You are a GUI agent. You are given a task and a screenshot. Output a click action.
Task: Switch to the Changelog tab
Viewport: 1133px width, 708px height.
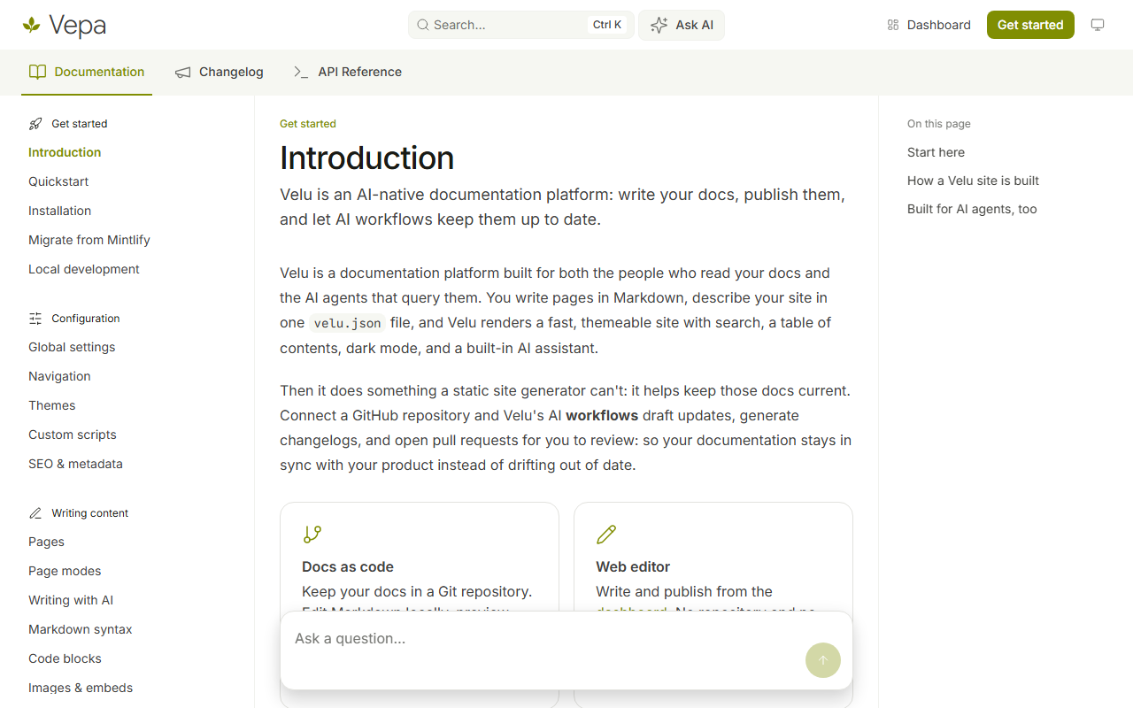point(220,72)
